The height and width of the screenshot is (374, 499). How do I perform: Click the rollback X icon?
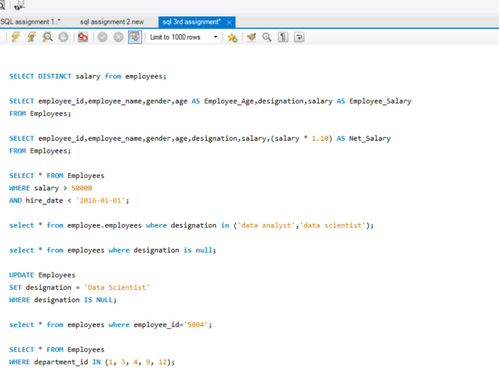click(x=118, y=37)
